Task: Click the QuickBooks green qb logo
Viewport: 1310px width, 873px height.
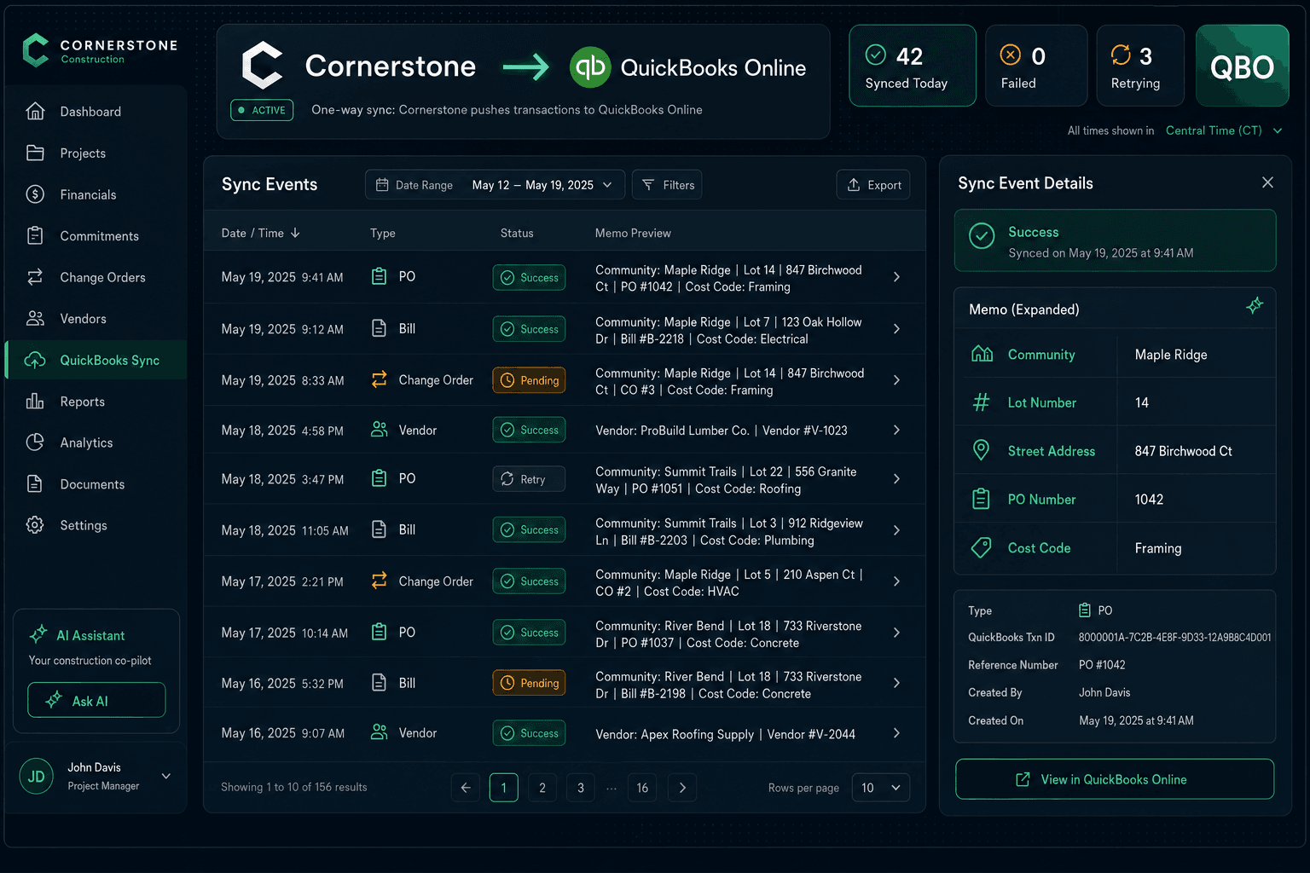Action: 590,67
